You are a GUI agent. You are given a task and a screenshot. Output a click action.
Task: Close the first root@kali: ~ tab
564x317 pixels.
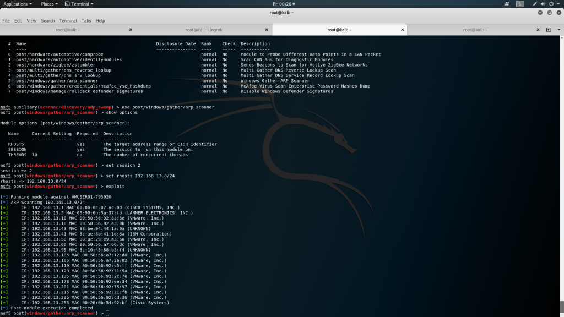click(131, 30)
